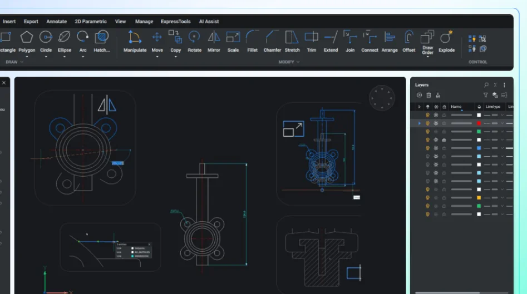Toggle the lightbulb visibility of the first layer
The width and height of the screenshot is (527, 294).
pos(427,115)
